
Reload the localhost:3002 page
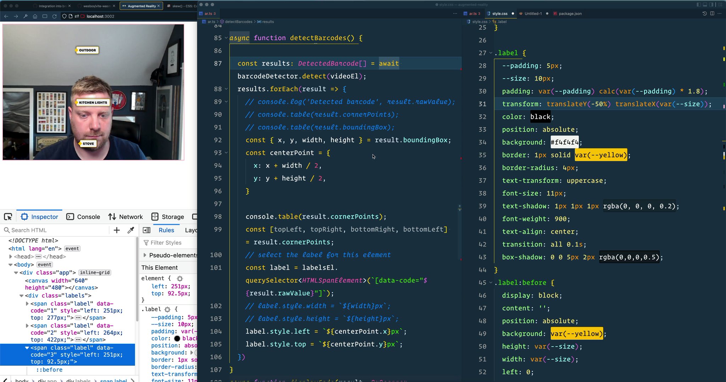coord(54,16)
